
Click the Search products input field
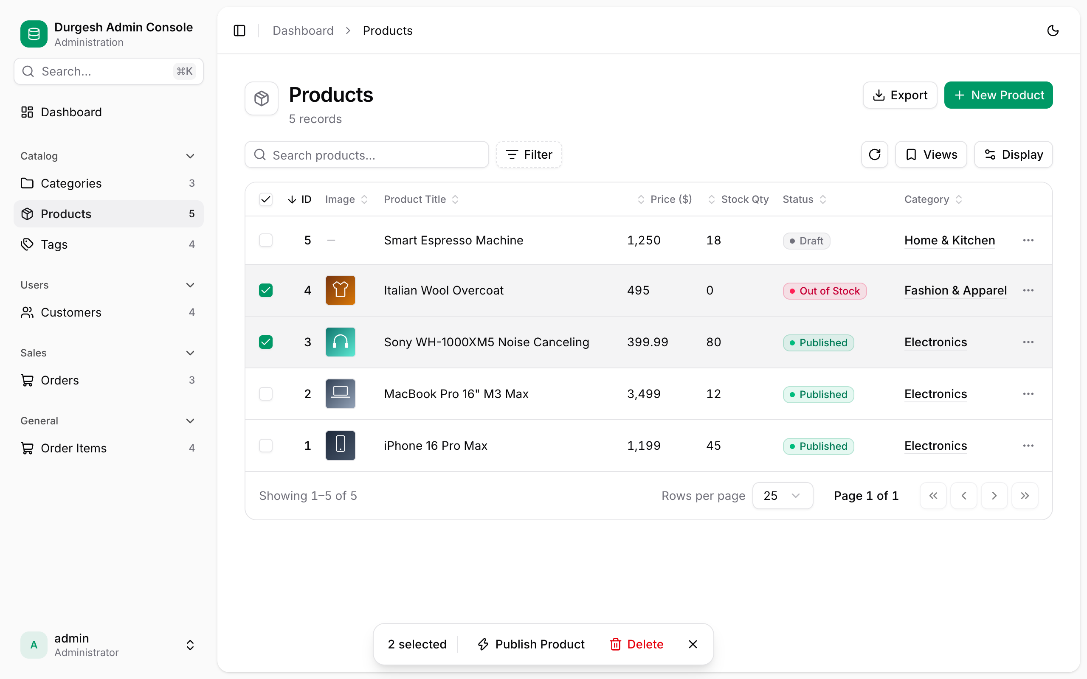point(366,155)
